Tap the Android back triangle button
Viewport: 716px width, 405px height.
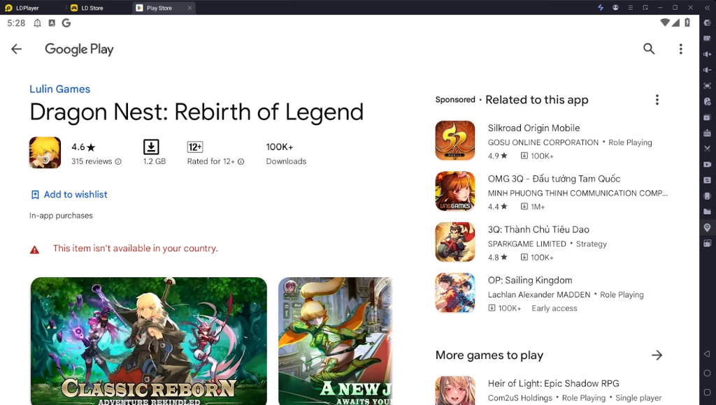point(707,354)
